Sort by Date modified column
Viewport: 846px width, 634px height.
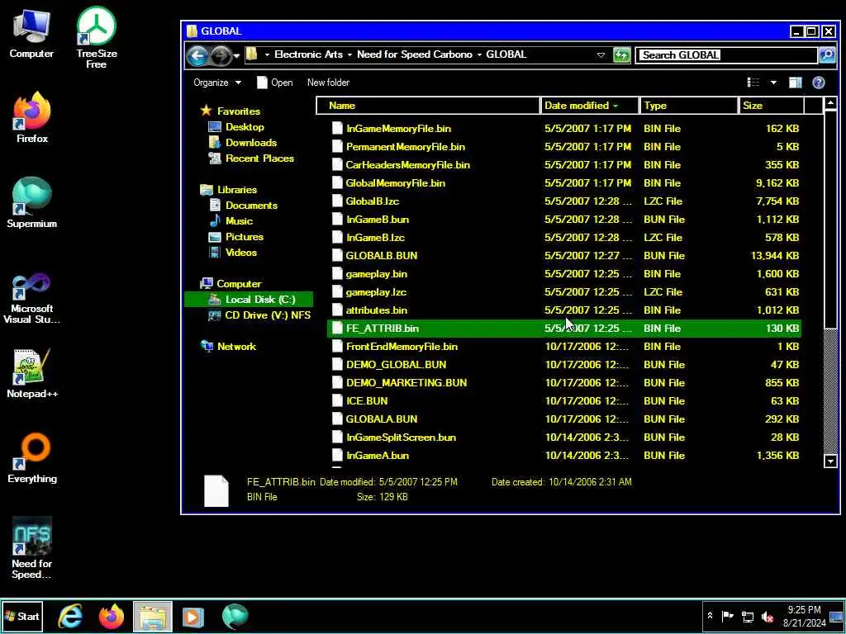(590, 106)
